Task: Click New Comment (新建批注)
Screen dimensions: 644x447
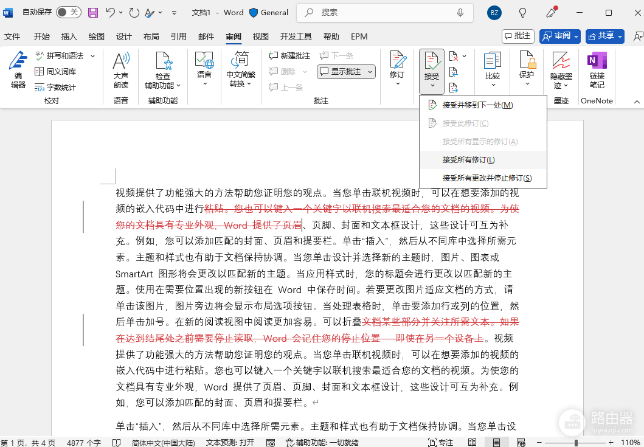Action: pyautogui.click(x=289, y=55)
